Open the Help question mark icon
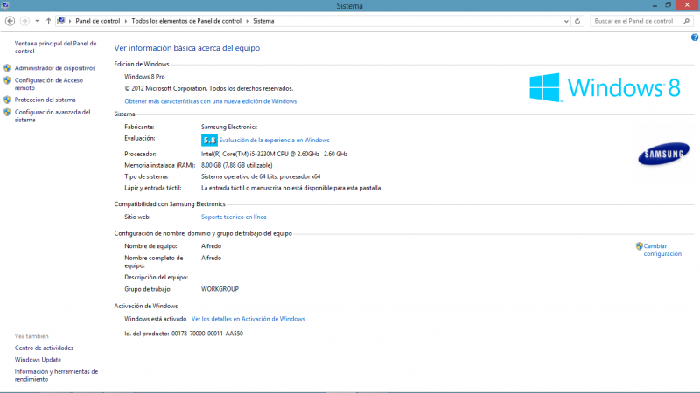The height and width of the screenshot is (393, 700). coord(695,38)
